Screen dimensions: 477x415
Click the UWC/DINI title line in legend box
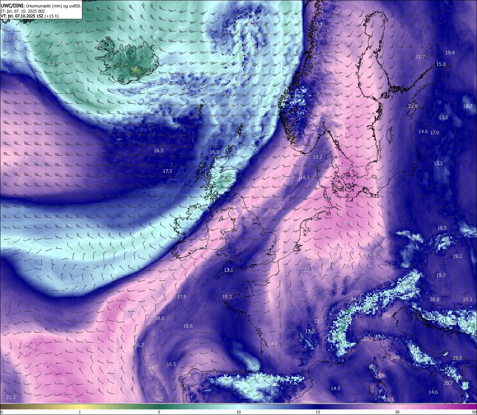(41, 6)
